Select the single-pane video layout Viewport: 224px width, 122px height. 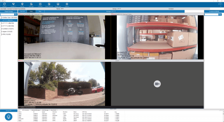(x=20, y=107)
